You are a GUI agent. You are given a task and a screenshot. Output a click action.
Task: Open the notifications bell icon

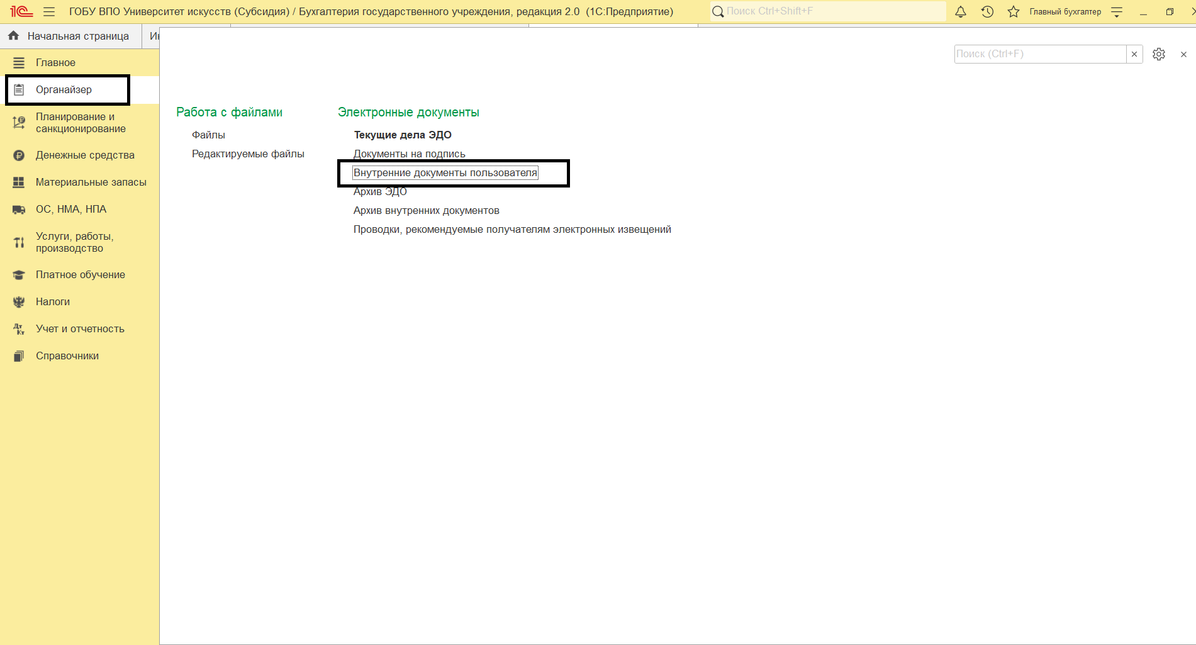[x=960, y=12]
